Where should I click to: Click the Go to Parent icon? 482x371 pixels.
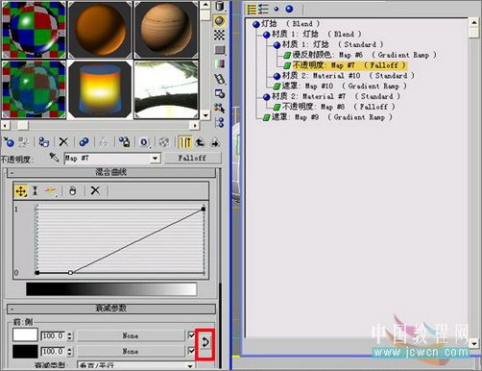click(x=200, y=142)
